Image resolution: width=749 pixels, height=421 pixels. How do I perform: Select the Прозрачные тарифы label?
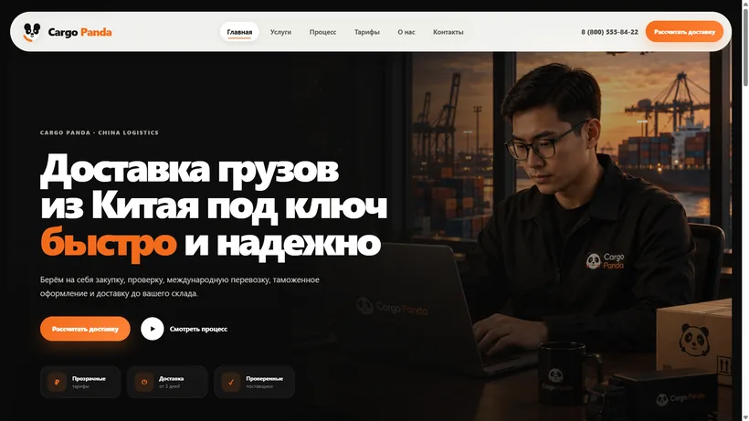click(89, 382)
